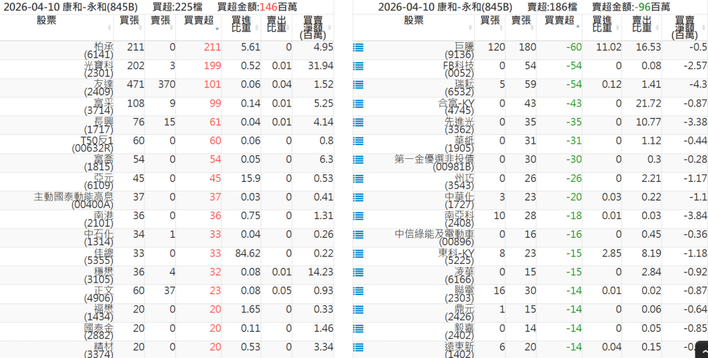
Task: Open the list icon beside 南亞科 (2408)
Action: tap(358, 216)
